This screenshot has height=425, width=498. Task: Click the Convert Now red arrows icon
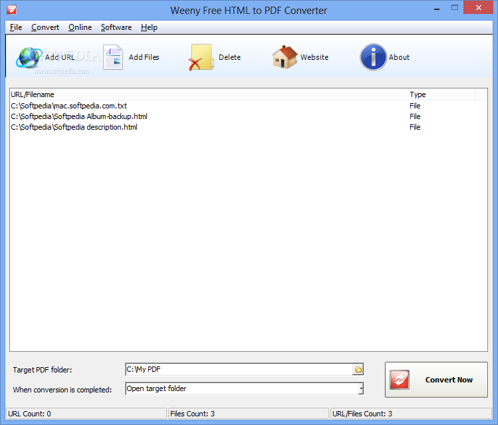(x=400, y=380)
